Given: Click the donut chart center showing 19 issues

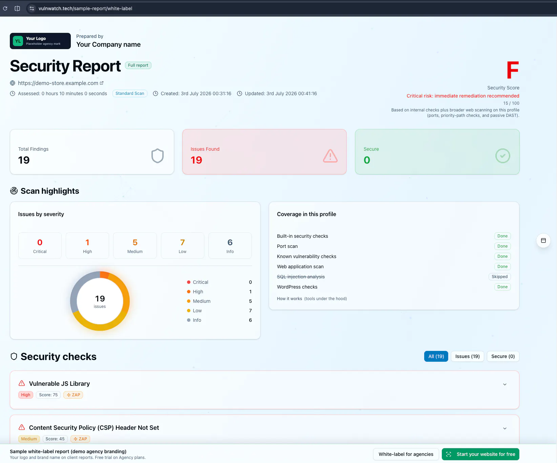Looking at the screenshot, I should 100,301.
